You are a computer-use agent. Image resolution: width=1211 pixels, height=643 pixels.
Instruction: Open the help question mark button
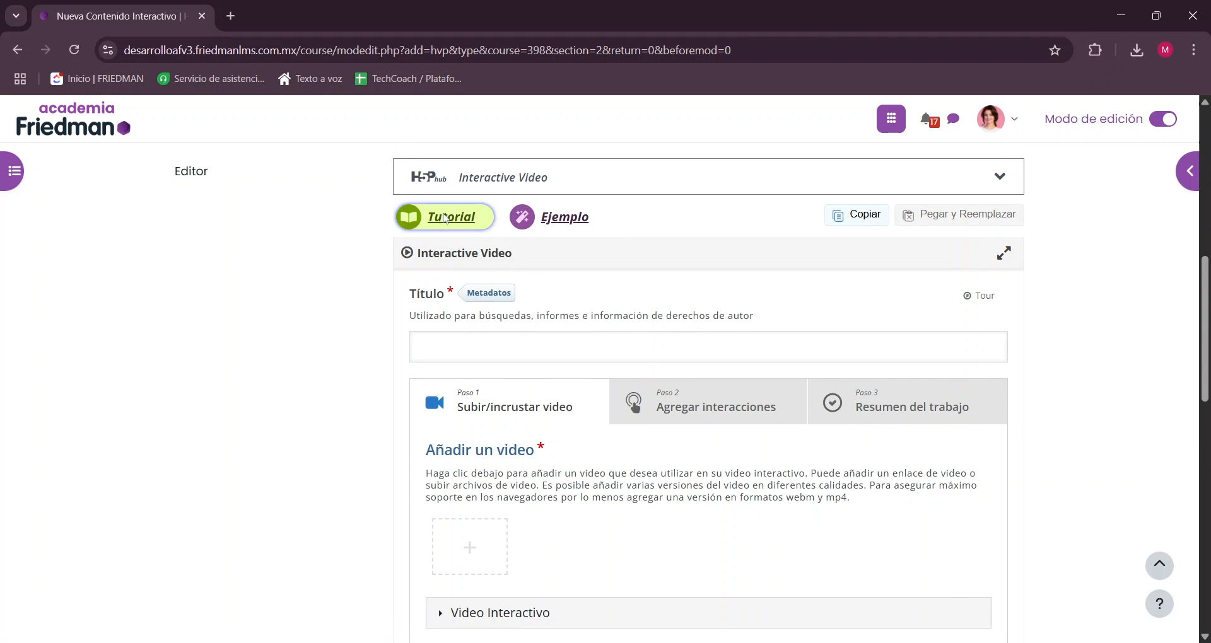pyautogui.click(x=1159, y=604)
